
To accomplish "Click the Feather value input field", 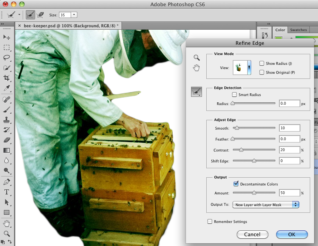I will pyautogui.click(x=289, y=139).
